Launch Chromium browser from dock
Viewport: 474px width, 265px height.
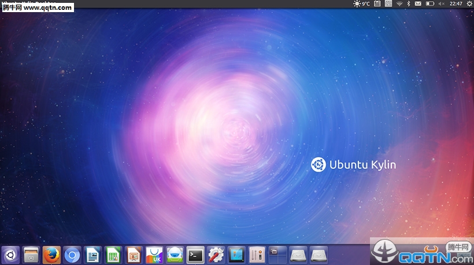72,255
